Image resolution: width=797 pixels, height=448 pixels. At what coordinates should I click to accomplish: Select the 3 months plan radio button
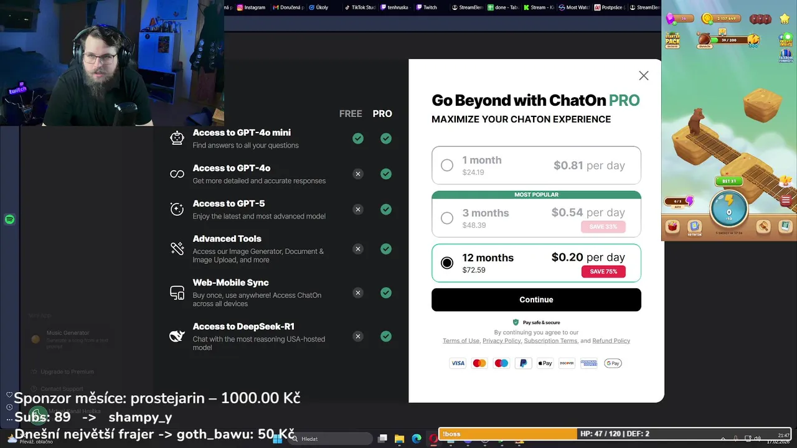tap(447, 218)
